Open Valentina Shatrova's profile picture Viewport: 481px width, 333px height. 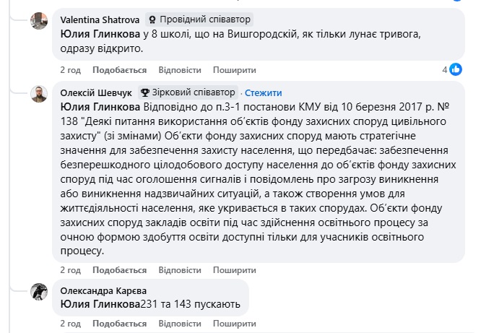click(x=39, y=21)
